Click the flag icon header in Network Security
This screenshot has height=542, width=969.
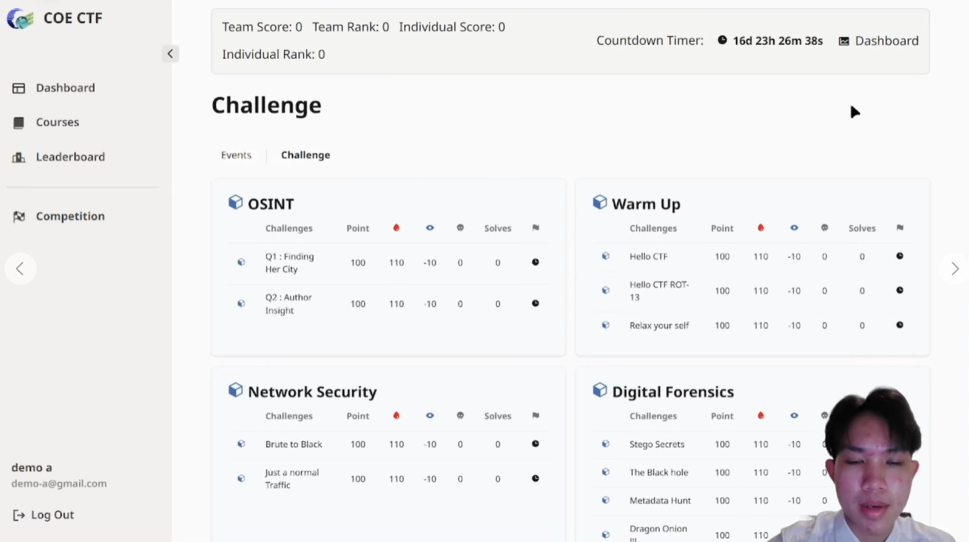coord(536,415)
